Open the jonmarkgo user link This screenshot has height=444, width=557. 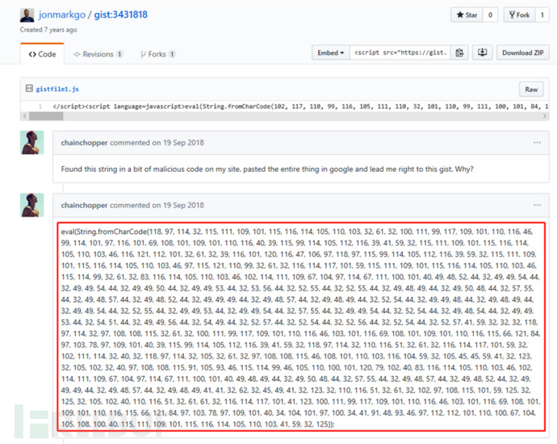coord(62,15)
